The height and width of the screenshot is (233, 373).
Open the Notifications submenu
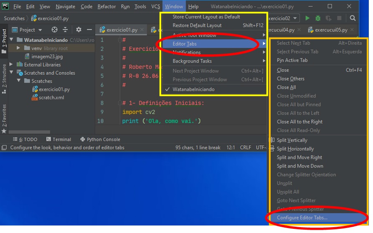click(187, 53)
